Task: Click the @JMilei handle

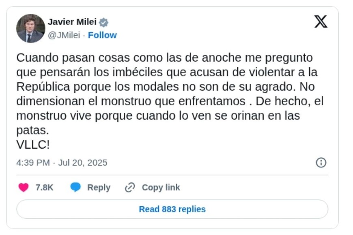Action: [x=64, y=35]
